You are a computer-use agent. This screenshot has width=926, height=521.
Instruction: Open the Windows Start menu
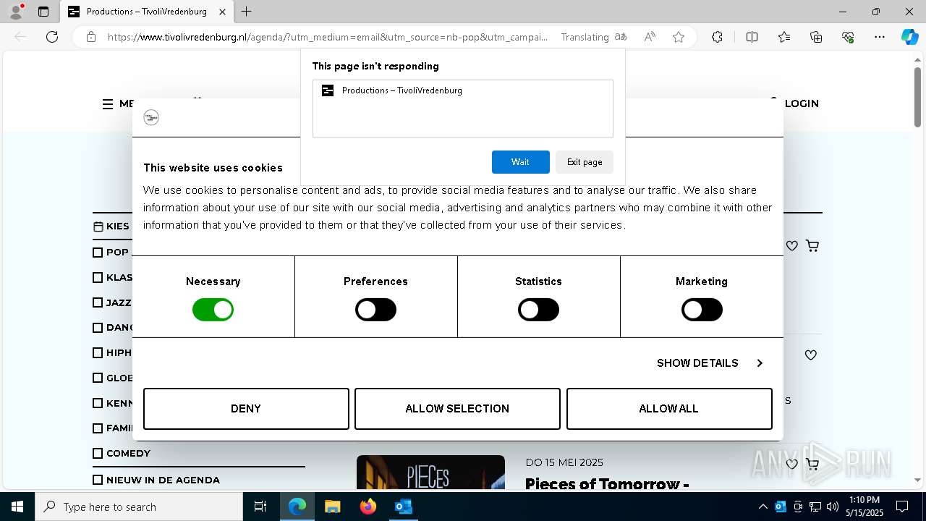click(17, 507)
